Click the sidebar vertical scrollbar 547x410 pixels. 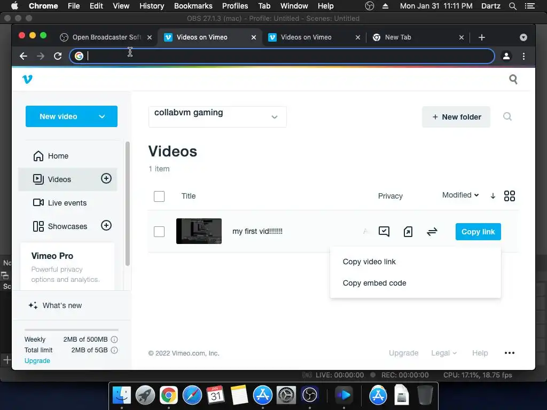tap(127, 203)
